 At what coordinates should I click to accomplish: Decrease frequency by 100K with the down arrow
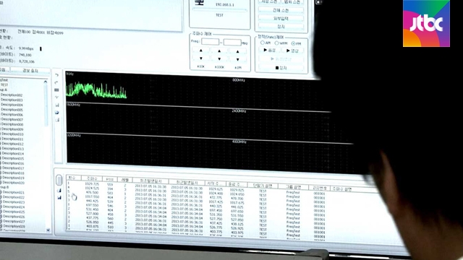click(x=219, y=58)
